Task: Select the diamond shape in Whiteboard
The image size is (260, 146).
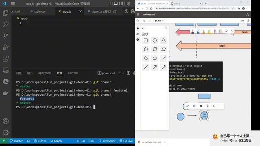Action: coord(146,58)
